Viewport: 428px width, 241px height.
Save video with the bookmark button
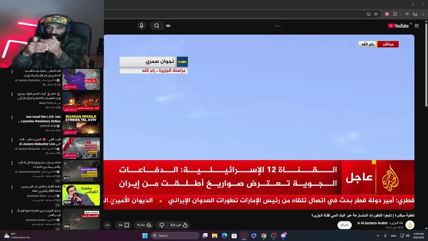[x=124, y=225]
